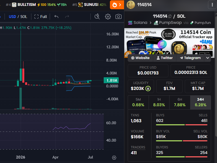Click the buys versus sells ratio bar
Image resolution: width=217 pixels, height=163 pixels.
pyautogui.click(x=182, y=125)
